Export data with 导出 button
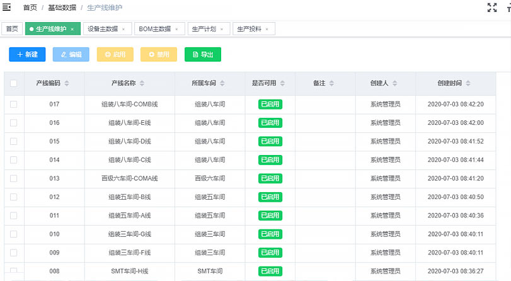511x281 pixels. tap(202, 55)
